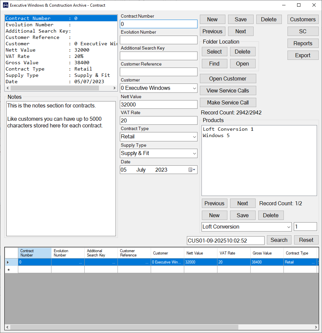Click into the Nett Value field
This screenshot has width=322, height=333.
158,104
